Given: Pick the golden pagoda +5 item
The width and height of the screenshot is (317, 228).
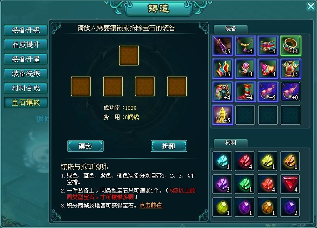Looking at the screenshot, I should click(223, 115).
